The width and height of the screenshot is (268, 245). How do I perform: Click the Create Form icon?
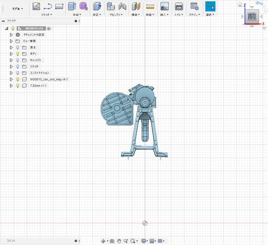(84, 6)
